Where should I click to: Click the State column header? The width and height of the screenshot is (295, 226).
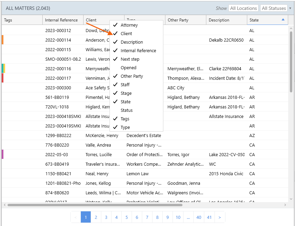tap(267, 20)
